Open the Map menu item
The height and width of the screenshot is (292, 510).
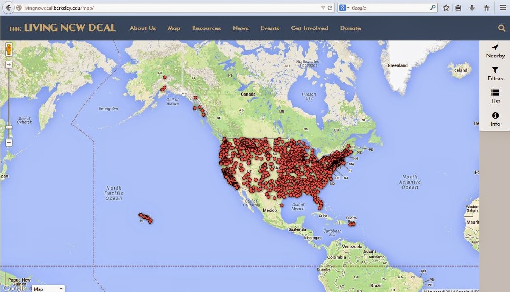[174, 28]
